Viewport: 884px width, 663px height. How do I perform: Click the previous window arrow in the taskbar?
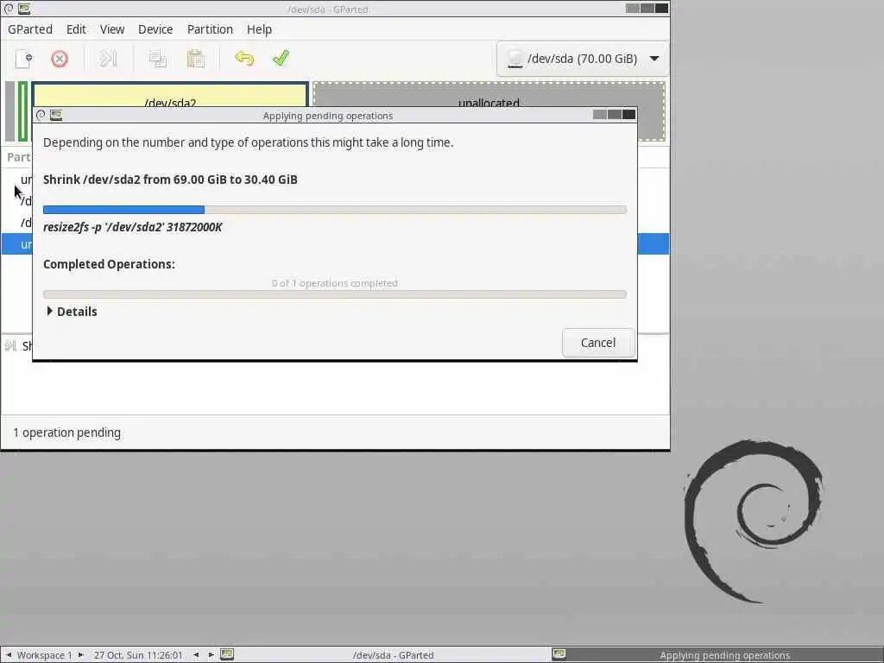[196, 655]
